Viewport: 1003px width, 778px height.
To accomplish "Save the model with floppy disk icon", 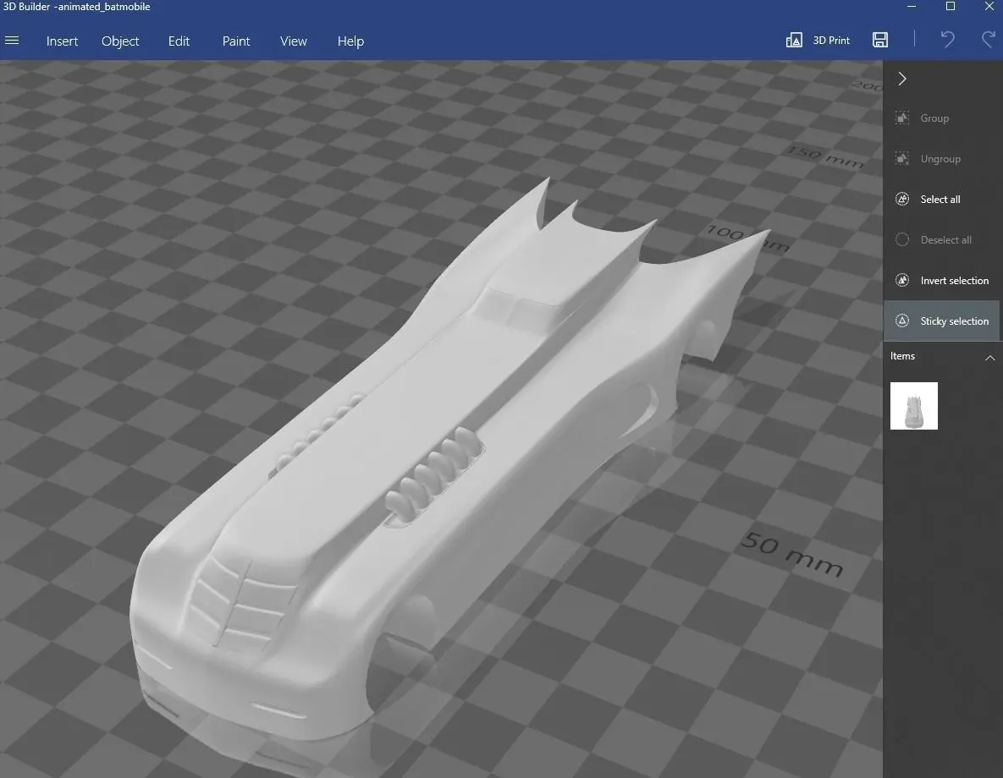I will click(x=880, y=40).
